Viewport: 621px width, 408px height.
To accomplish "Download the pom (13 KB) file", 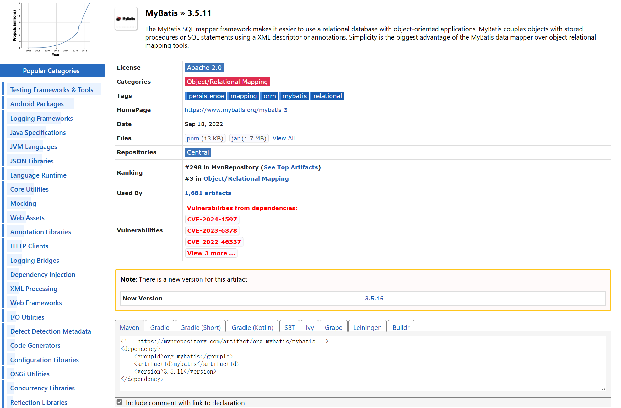I will [x=205, y=138].
